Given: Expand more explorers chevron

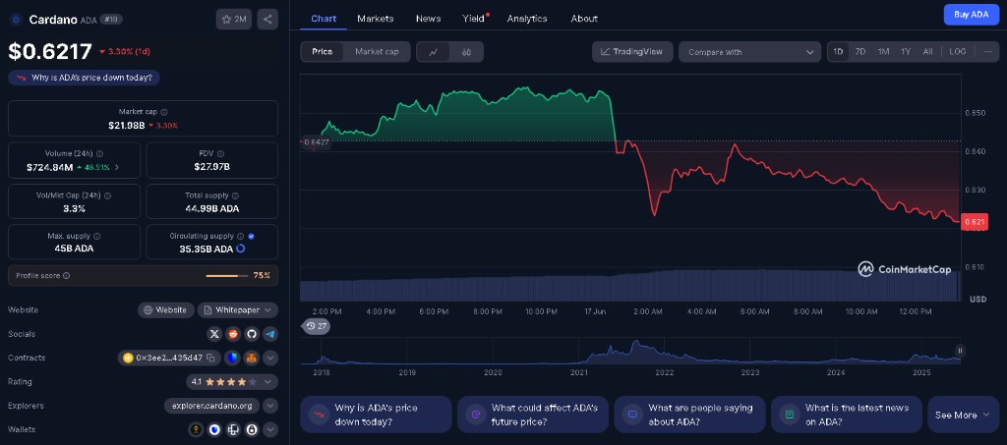Looking at the screenshot, I should pos(270,406).
